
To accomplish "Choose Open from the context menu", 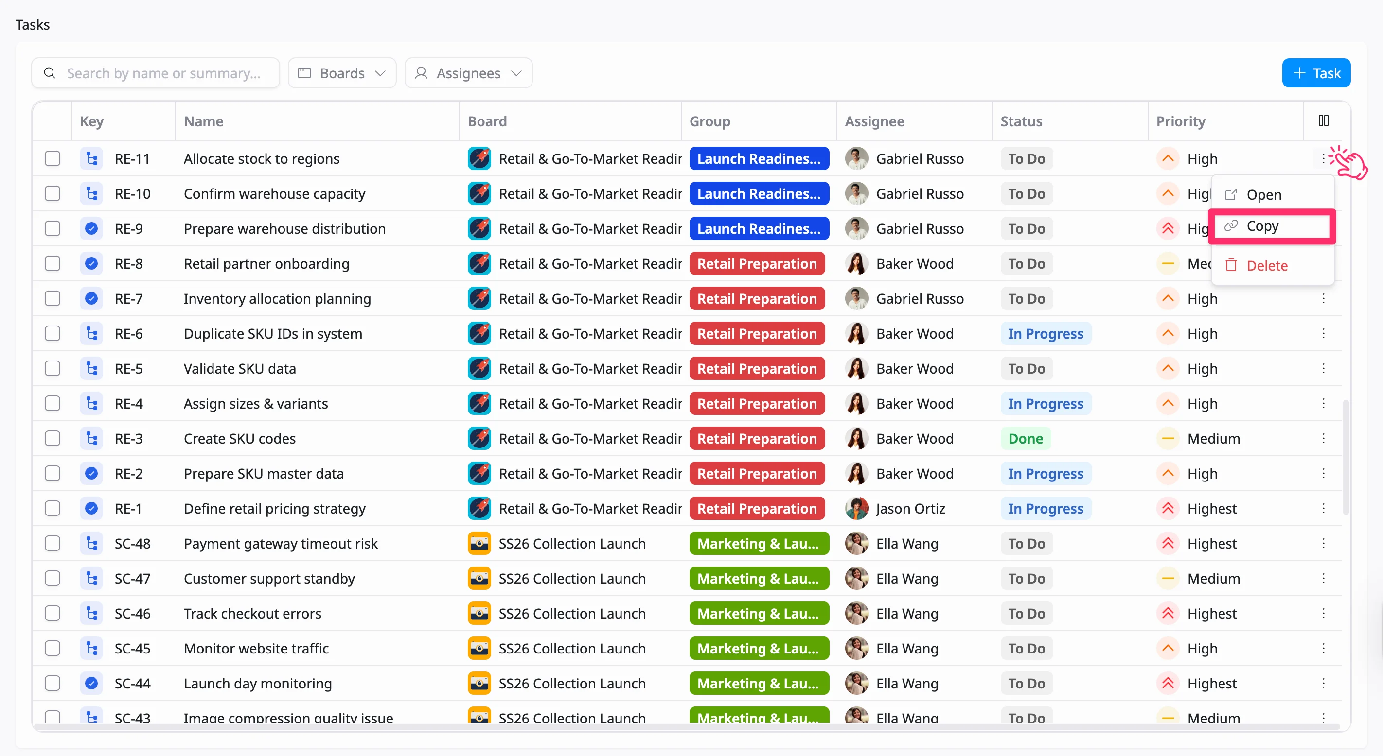I will pyautogui.click(x=1273, y=195).
